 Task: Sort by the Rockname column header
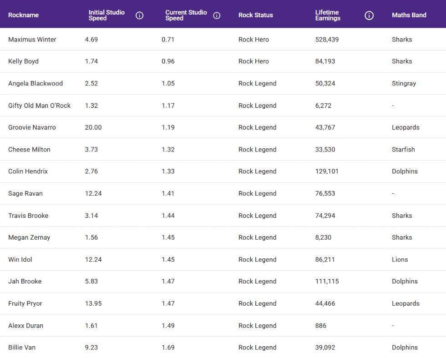(23, 15)
